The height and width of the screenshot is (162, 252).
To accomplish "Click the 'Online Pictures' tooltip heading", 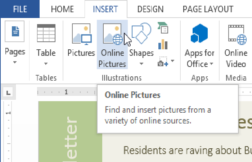I will [132, 95].
